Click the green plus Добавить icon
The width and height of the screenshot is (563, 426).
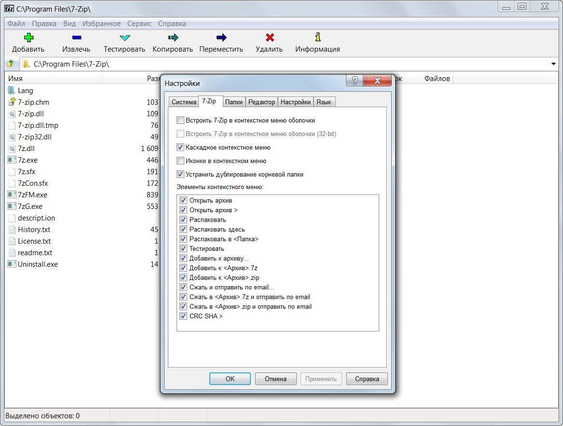coord(28,37)
